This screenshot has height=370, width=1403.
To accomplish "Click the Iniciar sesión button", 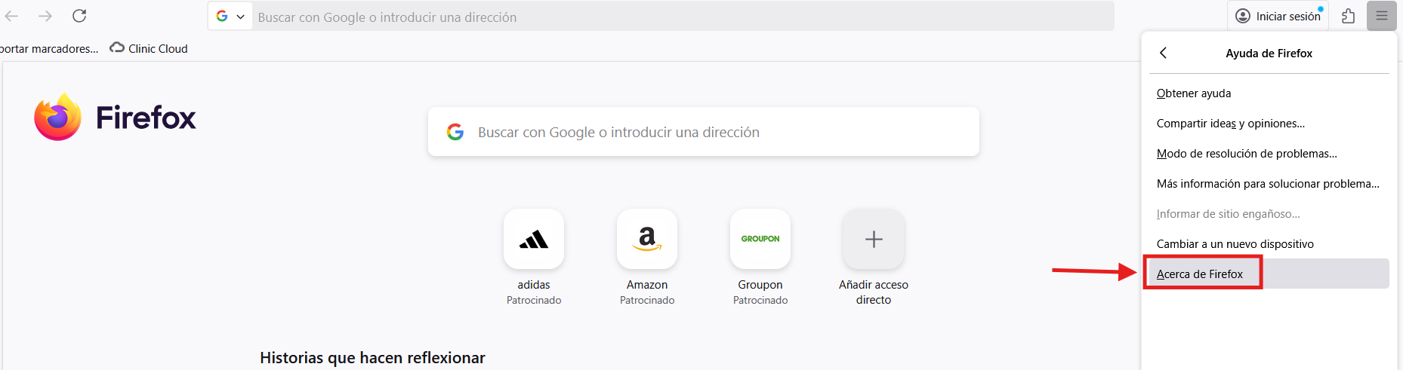I will coord(1278,16).
